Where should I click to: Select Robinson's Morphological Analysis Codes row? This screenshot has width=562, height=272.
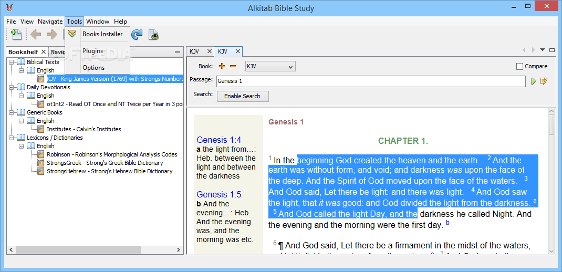coord(112,154)
